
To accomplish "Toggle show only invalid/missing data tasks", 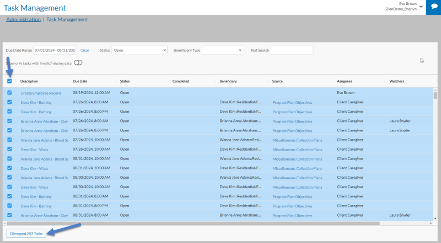I will tap(78, 63).
